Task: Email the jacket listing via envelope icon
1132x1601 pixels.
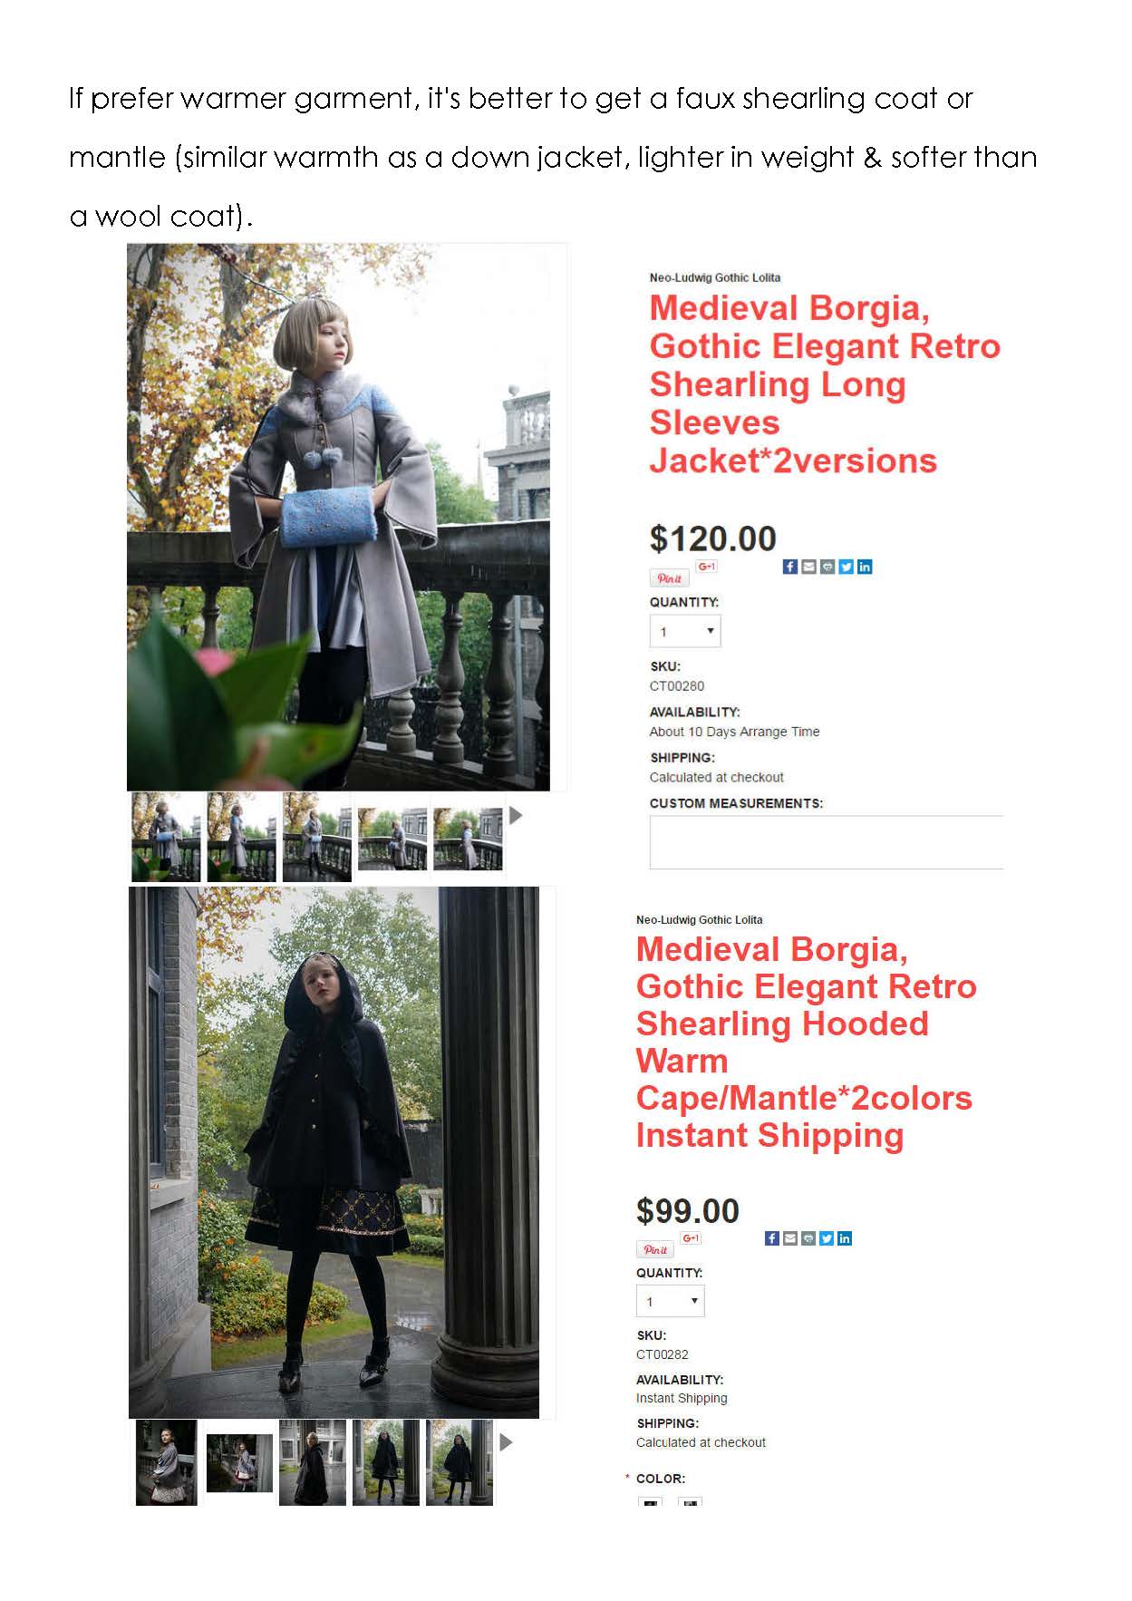Action: pyautogui.click(x=809, y=567)
